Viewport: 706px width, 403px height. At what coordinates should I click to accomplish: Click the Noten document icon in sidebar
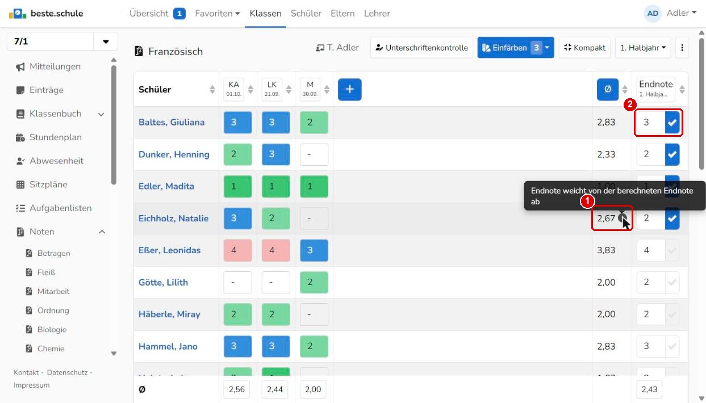tap(20, 232)
